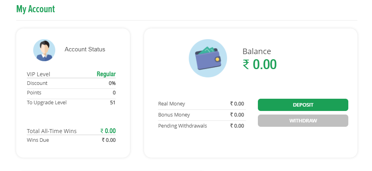Click the Wins Due label
The width and height of the screenshot is (372, 171).
38,140
